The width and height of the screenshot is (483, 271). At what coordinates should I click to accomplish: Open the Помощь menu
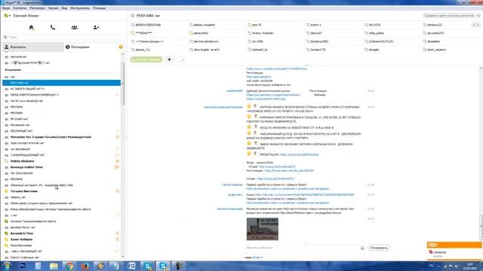coord(99,8)
